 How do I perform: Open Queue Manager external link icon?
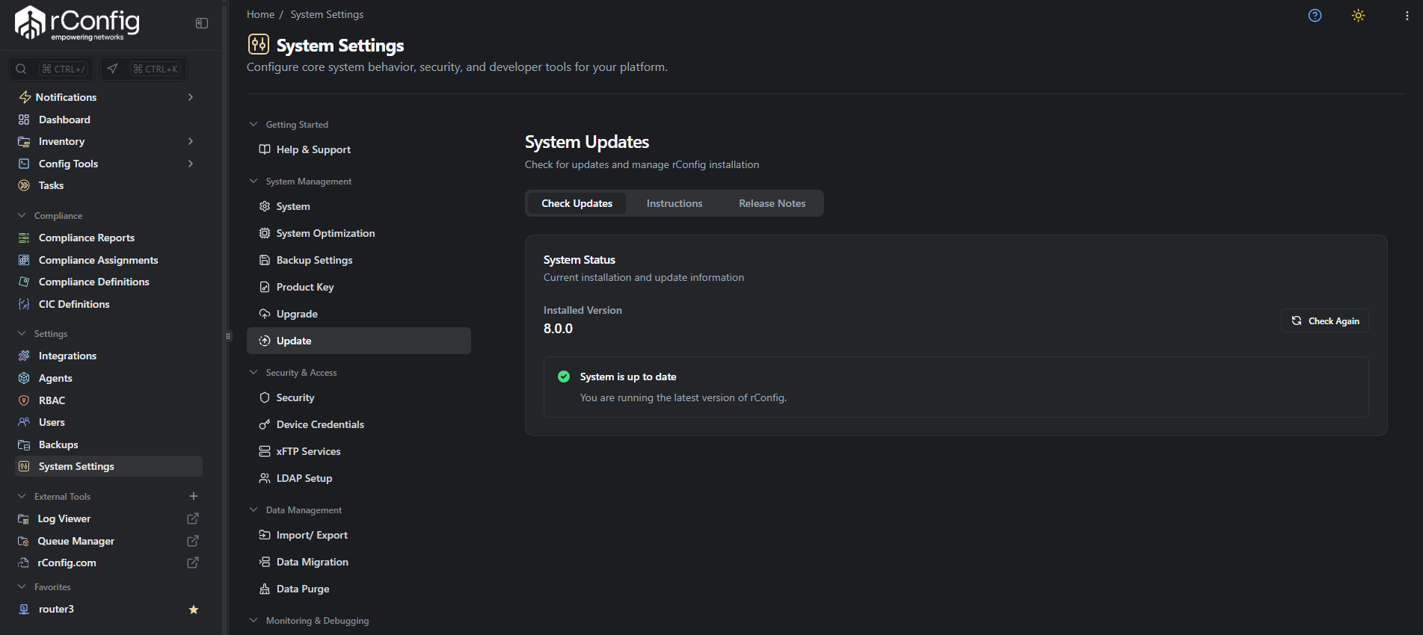pyautogui.click(x=193, y=541)
